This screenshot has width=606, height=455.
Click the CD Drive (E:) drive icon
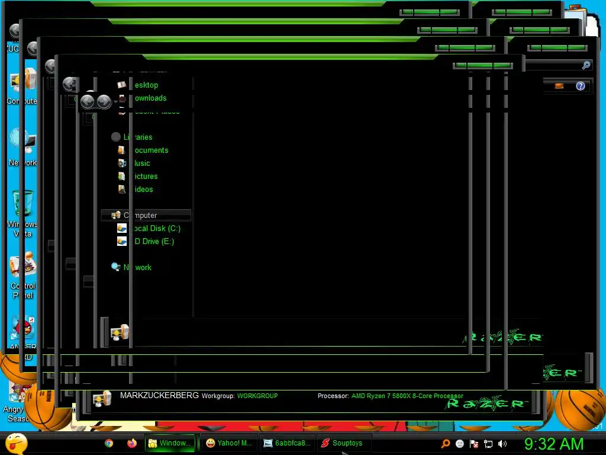pyautogui.click(x=122, y=242)
